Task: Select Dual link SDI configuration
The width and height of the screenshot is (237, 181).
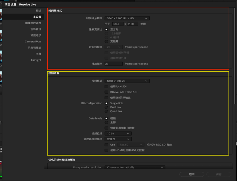Action: (x=106, y=107)
